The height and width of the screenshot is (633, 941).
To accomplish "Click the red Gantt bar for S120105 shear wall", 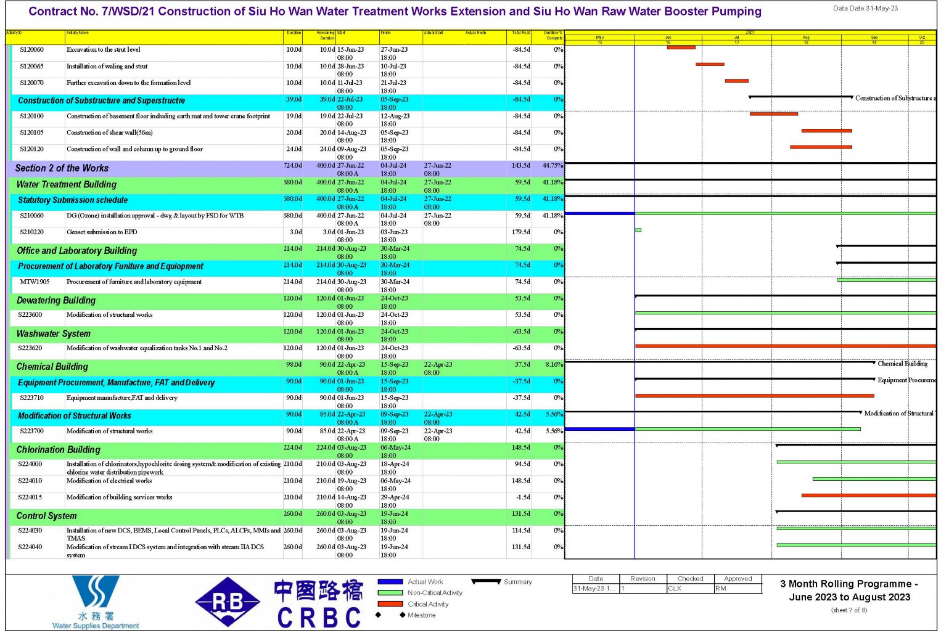I will point(827,131).
